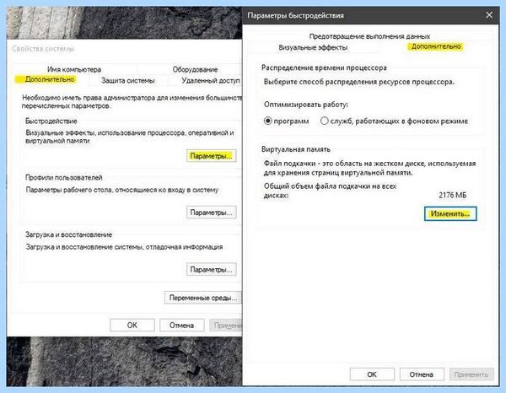The width and height of the screenshot is (506, 393).
Task: Click Применить in performance options dialog
Action: [x=471, y=374]
